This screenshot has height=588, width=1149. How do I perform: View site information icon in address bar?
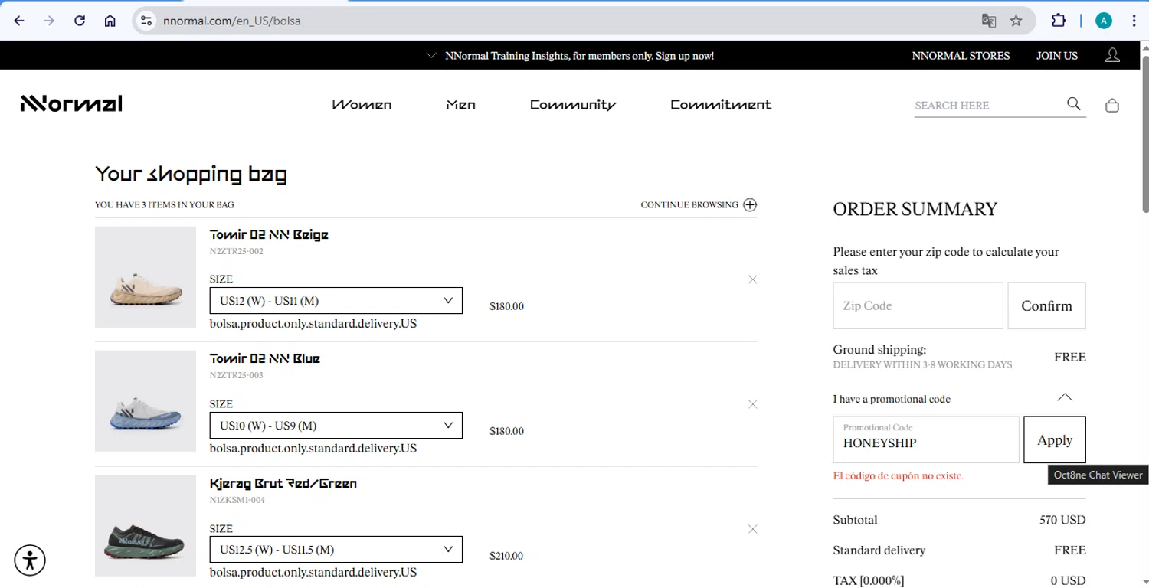pos(147,21)
